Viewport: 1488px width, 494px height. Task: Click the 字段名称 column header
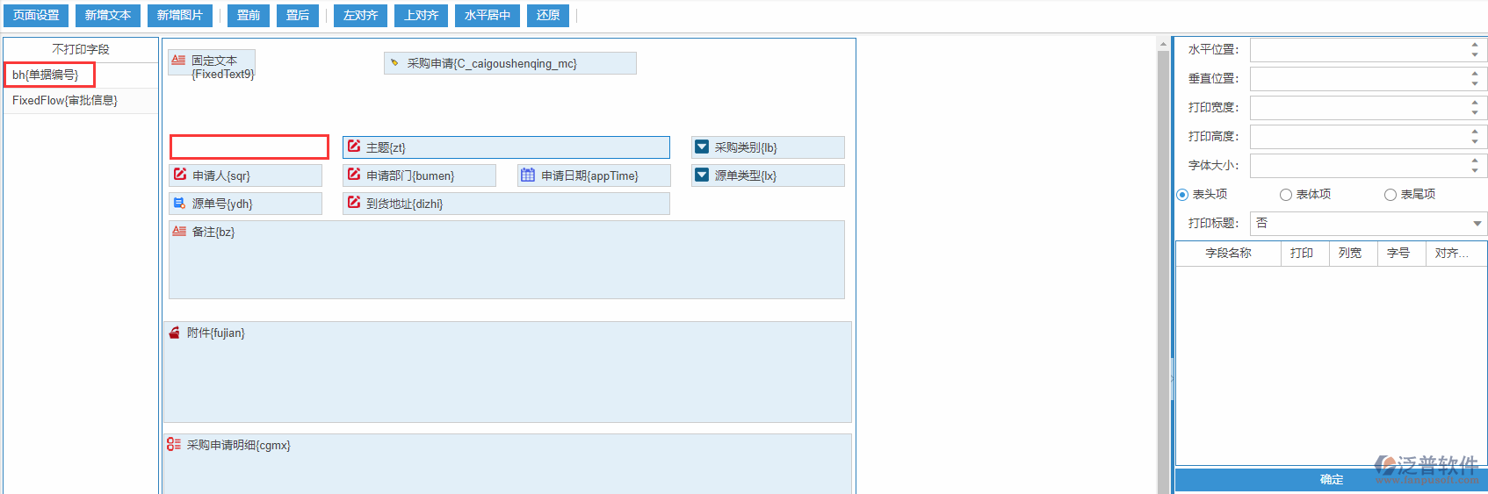coord(1228,253)
